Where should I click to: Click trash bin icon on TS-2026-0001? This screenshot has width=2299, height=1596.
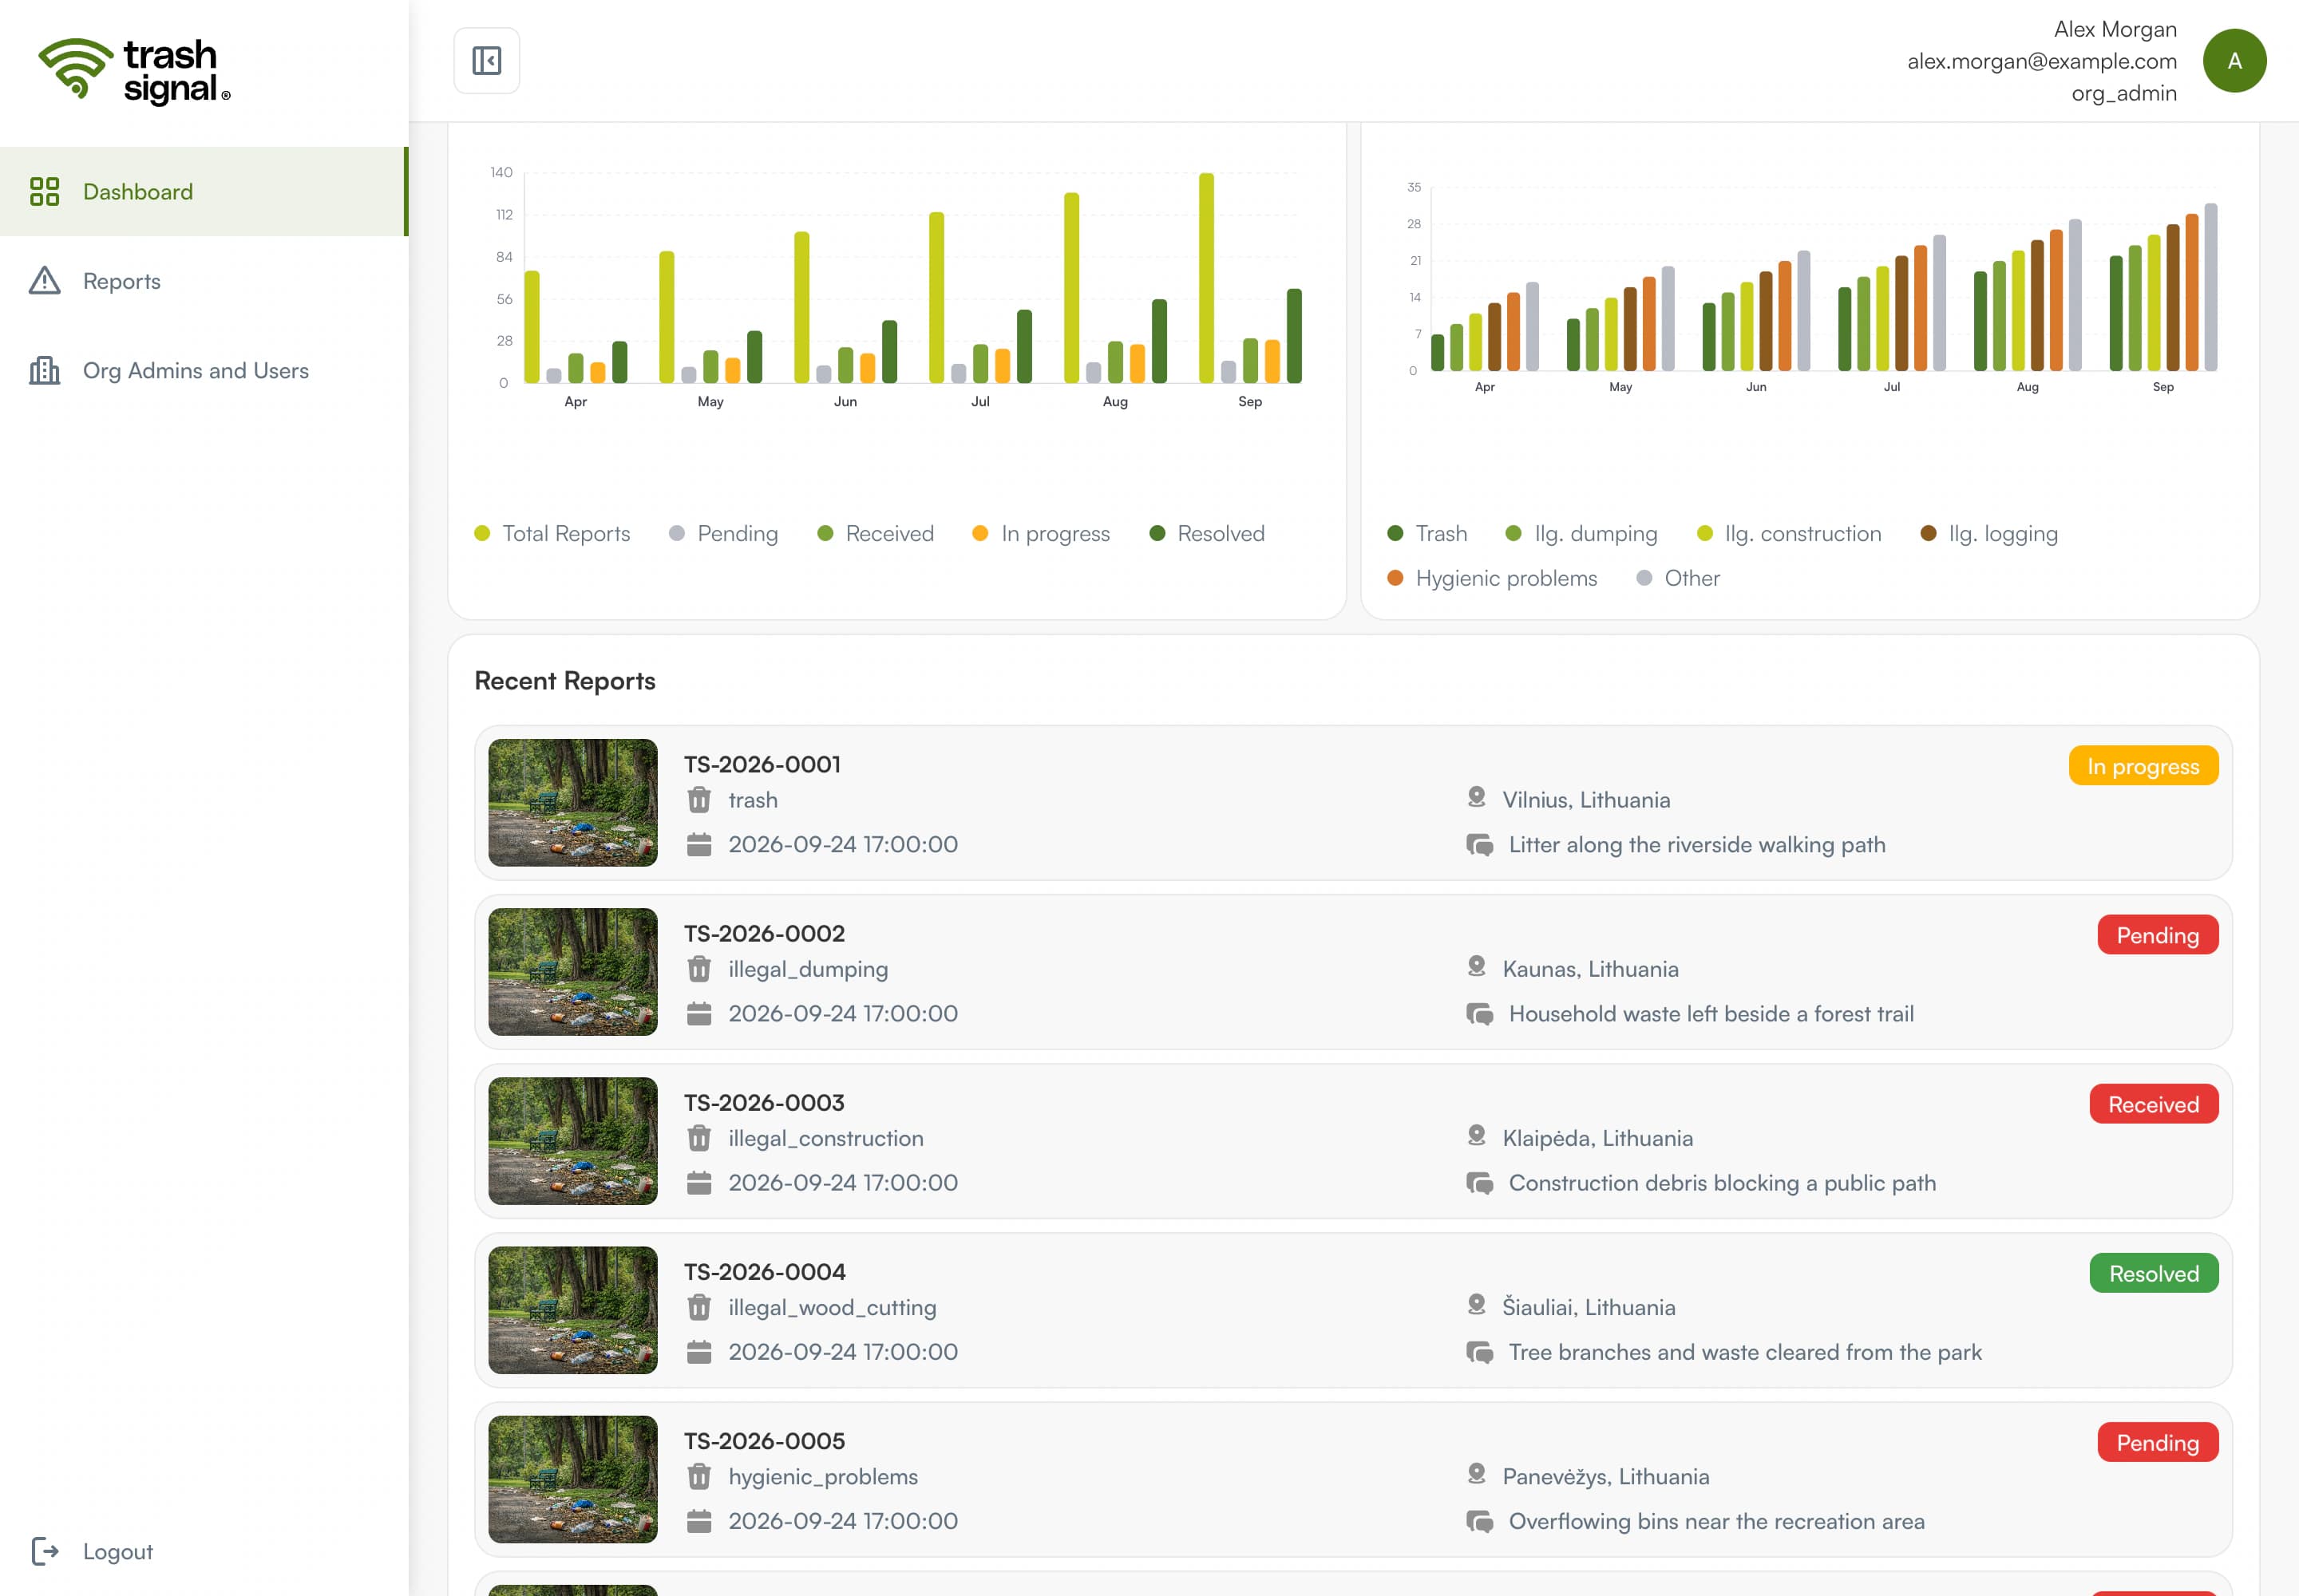699,800
